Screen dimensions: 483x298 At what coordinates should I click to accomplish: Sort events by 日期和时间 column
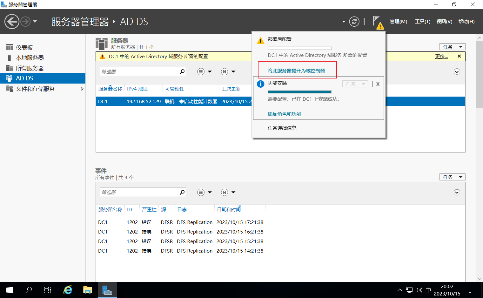point(229,209)
